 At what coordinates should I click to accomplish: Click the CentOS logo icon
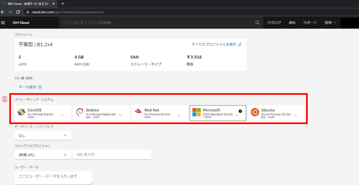[x=21, y=113]
